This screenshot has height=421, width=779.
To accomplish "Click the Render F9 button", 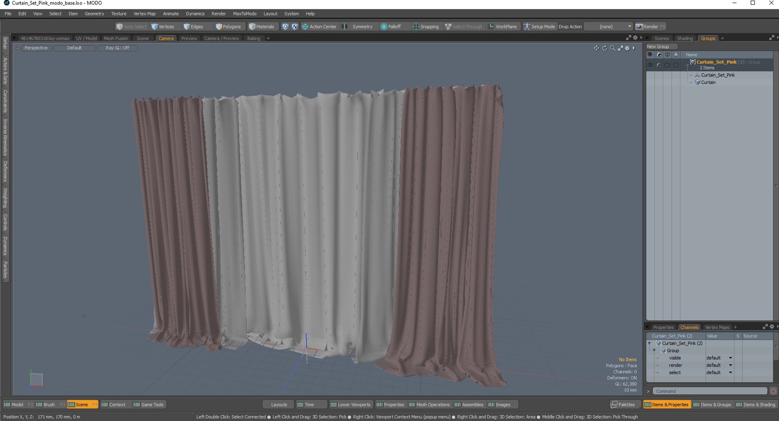I will (x=650, y=27).
